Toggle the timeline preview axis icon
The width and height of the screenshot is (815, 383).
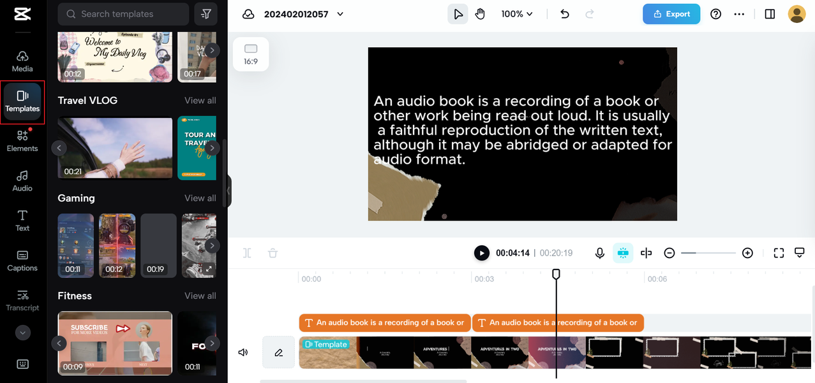pyautogui.click(x=647, y=253)
